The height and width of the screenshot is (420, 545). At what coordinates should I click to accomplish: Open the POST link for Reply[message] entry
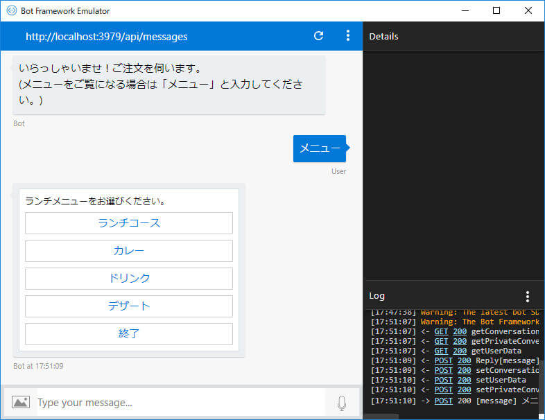(x=444, y=360)
